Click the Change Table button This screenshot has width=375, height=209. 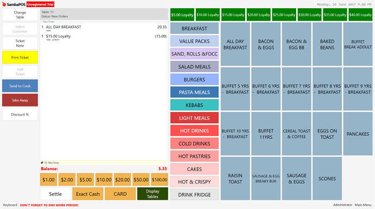point(20,15)
